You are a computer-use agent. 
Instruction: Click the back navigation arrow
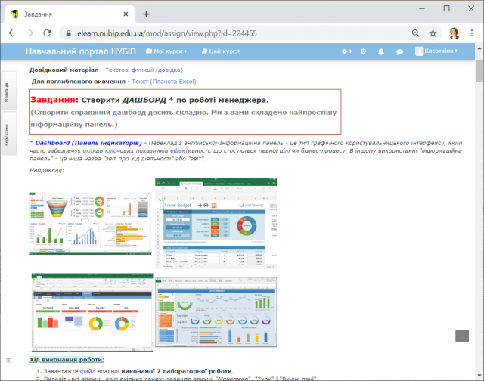pyautogui.click(x=11, y=33)
